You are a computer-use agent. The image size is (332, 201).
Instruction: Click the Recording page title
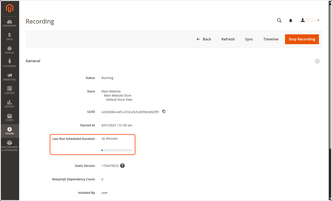tap(40, 21)
